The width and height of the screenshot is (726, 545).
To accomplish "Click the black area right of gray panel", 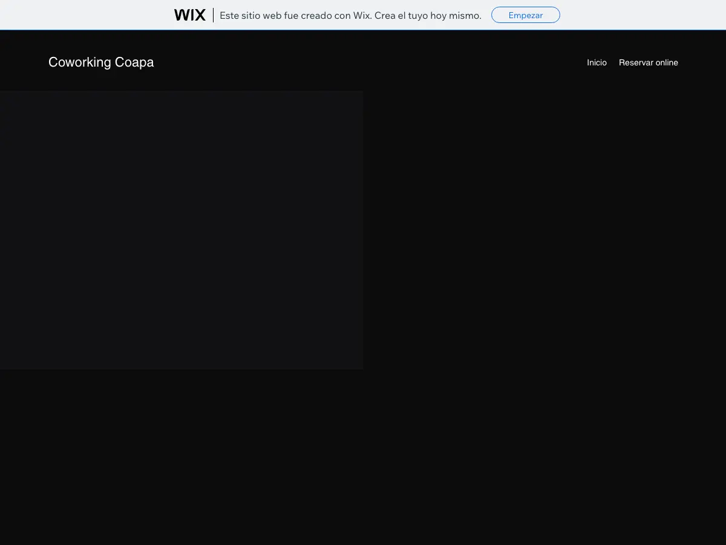I will tap(544, 230).
